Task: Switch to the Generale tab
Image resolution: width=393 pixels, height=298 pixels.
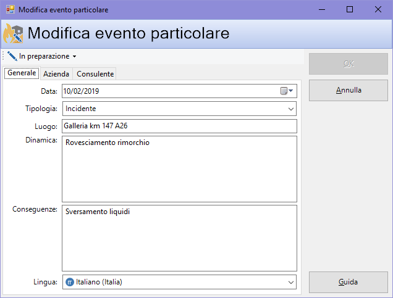Action: click(x=22, y=73)
